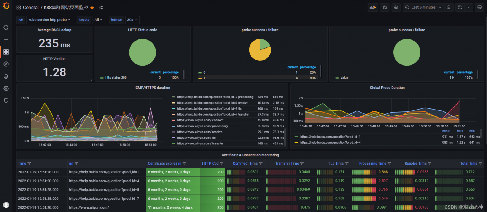Star this dashboard as favorite
Viewport: 487px width, 212px height.
pyautogui.click(x=92, y=8)
